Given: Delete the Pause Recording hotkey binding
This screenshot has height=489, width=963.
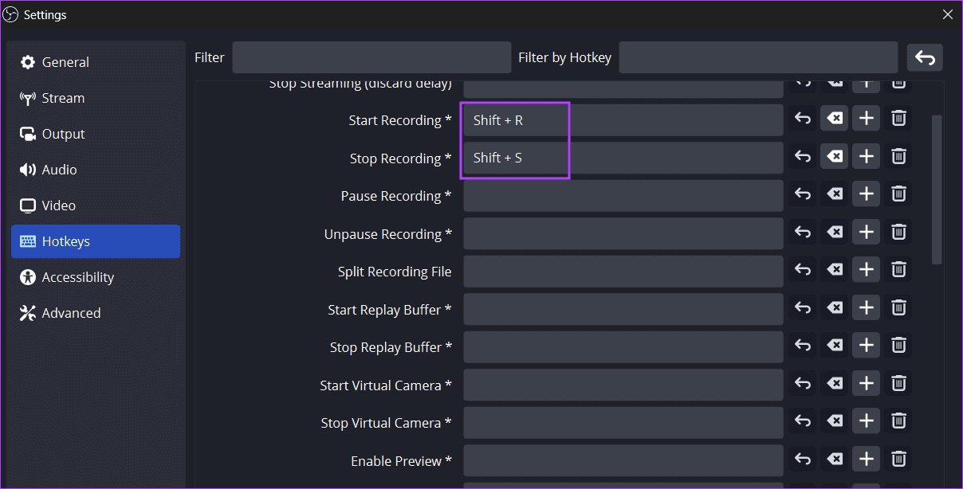Looking at the screenshot, I should coord(898,194).
